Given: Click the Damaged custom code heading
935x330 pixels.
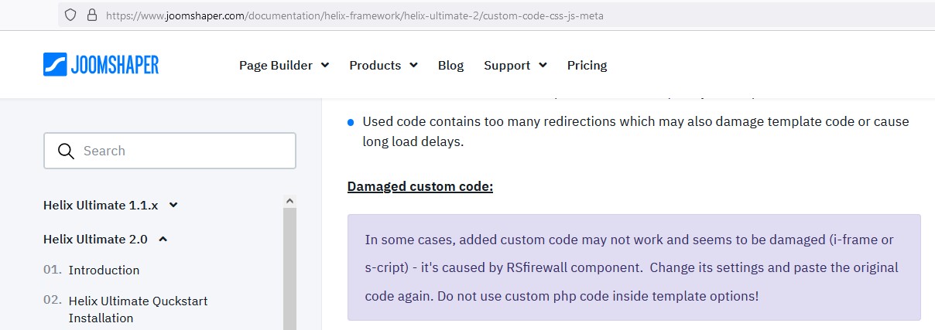Looking at the screenshot, I should (x=420, y=187).
